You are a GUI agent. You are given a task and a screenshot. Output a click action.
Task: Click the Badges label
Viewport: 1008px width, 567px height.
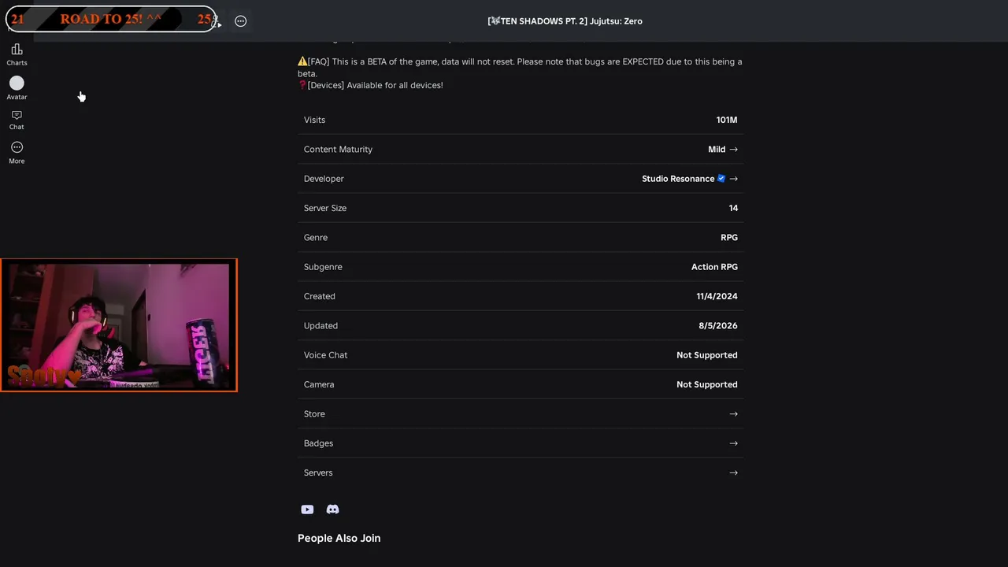click(318, 443)
